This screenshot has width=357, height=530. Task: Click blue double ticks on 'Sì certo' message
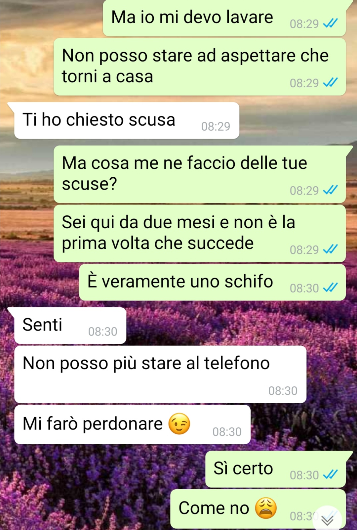[330, 475]
